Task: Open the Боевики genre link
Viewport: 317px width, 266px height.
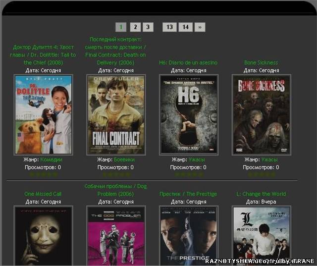Action: point(124,160)
